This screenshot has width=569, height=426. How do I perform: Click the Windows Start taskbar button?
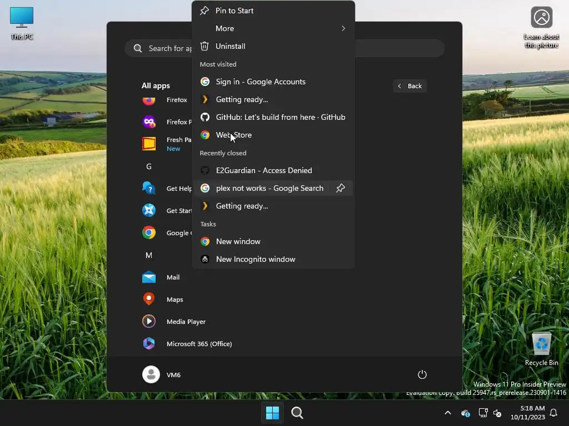[272, 413]
